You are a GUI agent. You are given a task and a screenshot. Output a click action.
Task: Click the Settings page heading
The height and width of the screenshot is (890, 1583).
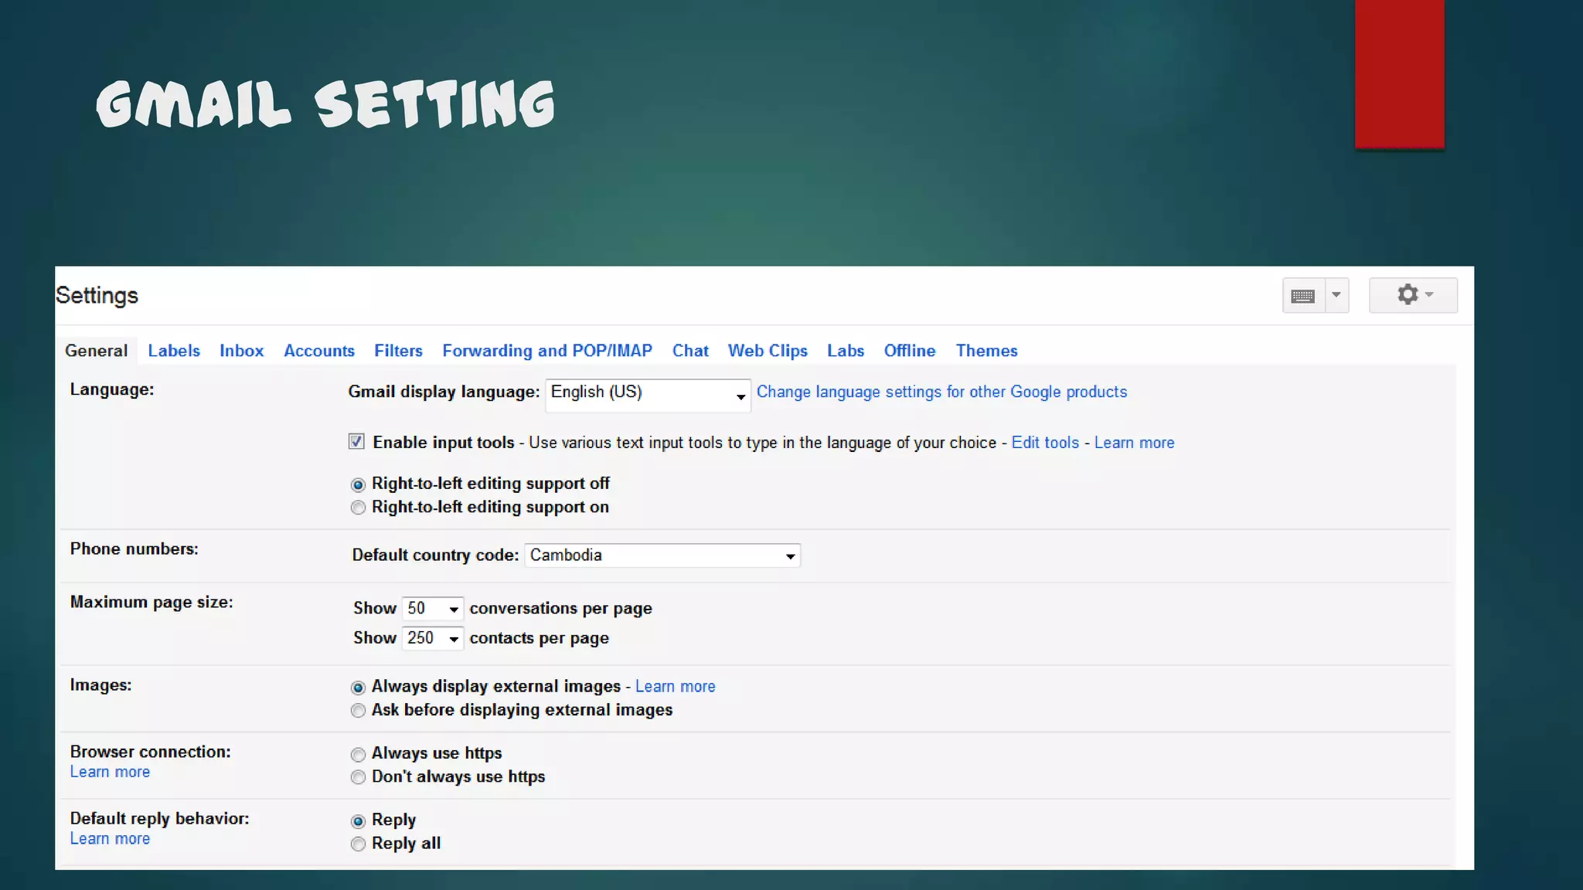click(97, 295)
